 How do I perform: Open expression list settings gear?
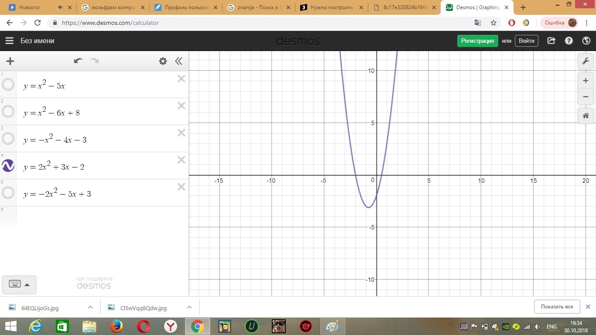coord(163,61)
